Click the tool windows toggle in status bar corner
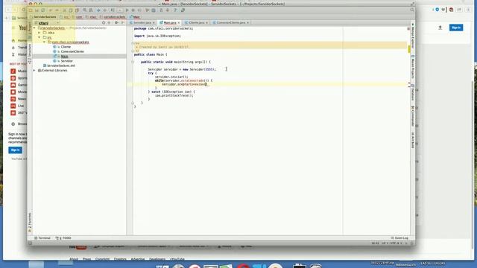 click(30, 243)
